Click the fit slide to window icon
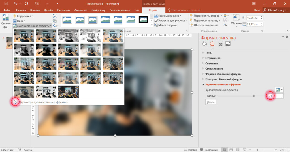The image size is (290, 152). point(287,150)
